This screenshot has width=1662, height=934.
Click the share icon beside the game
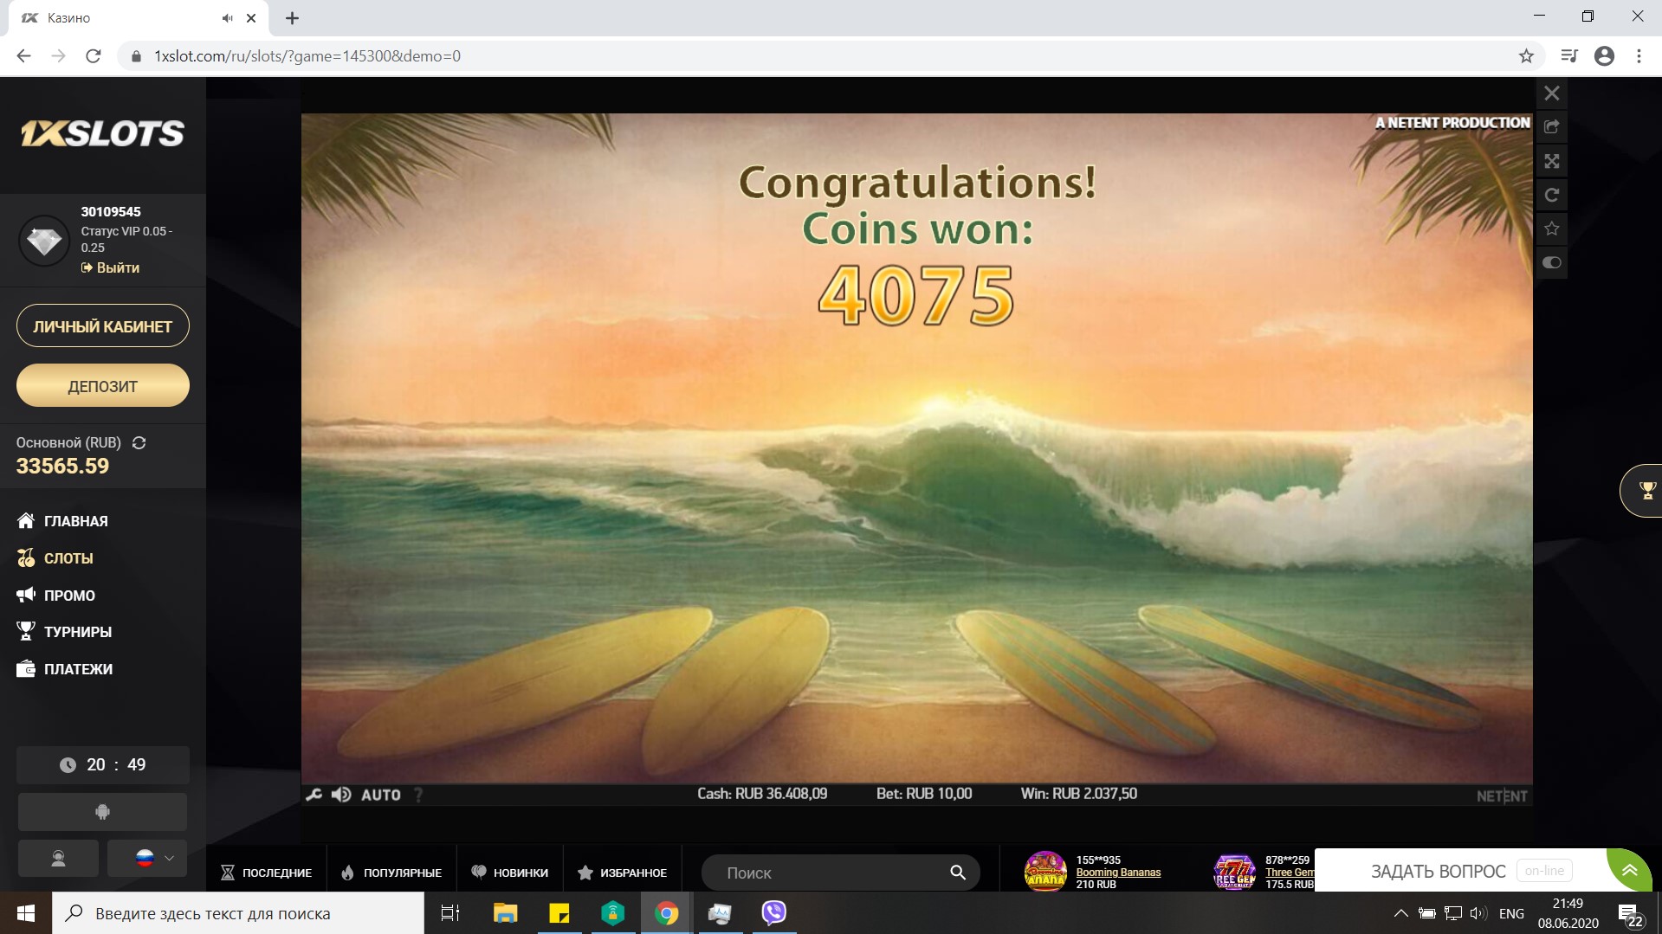pos(1551,127)
